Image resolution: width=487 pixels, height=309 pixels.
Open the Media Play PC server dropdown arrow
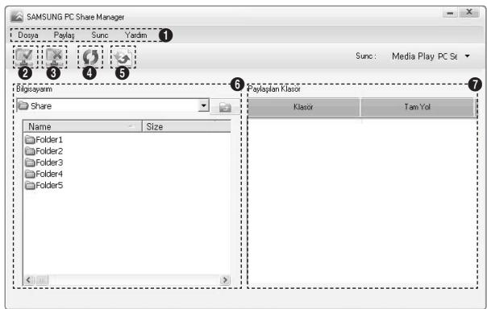pyautogui.click(x=467, y=56)
